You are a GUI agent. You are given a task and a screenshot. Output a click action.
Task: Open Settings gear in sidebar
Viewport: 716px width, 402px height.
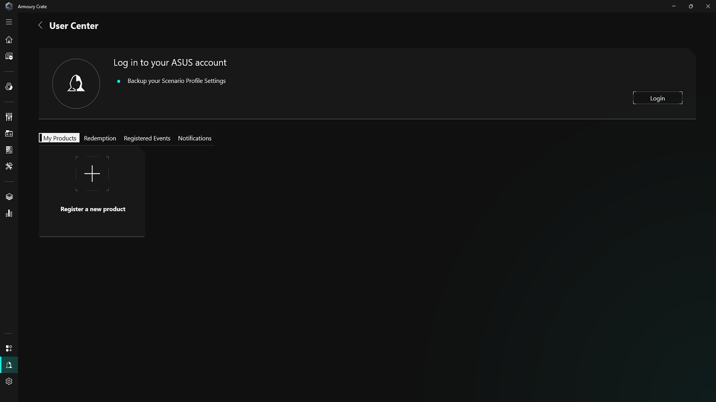[x=9, y=381]
